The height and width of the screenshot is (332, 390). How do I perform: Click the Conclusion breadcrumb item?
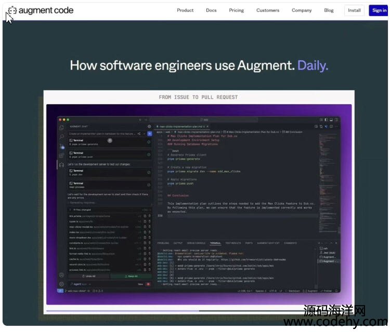pyautogui.click(x=292, y=132)
